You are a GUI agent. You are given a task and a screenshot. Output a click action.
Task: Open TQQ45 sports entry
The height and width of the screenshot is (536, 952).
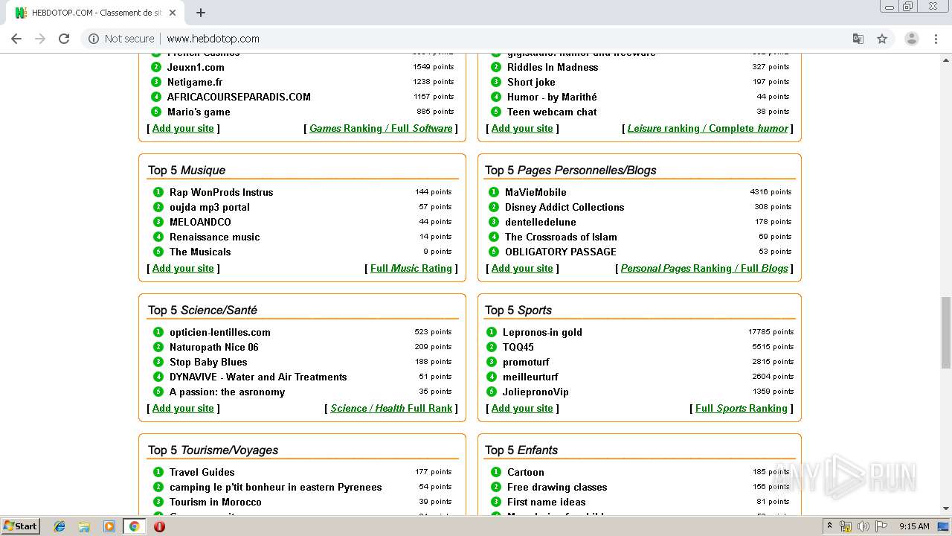pyautogui.click(x=518, y=347)
